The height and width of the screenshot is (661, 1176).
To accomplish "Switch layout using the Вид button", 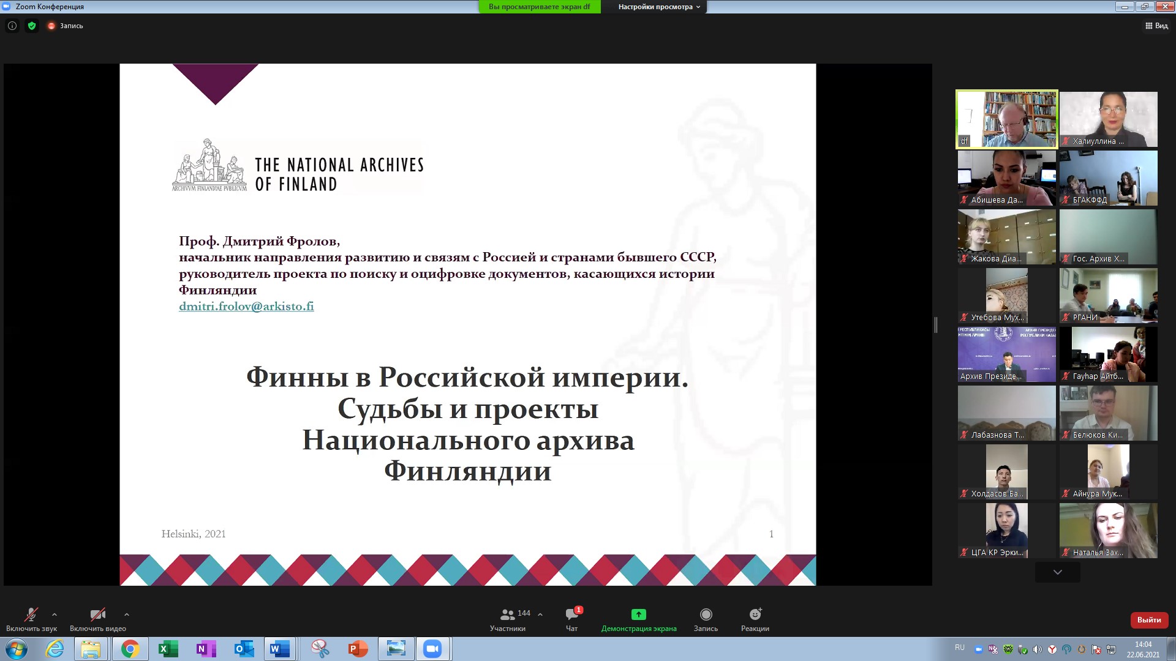I will 1156,26.
